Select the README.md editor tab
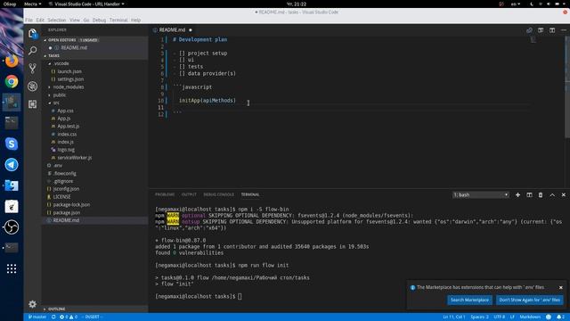Screen dimensions: 570x321 pos(173,29)
